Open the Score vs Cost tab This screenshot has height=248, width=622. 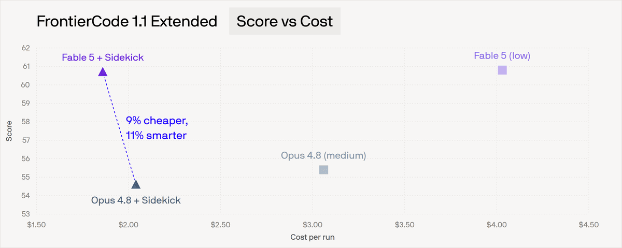pos(285,22)
